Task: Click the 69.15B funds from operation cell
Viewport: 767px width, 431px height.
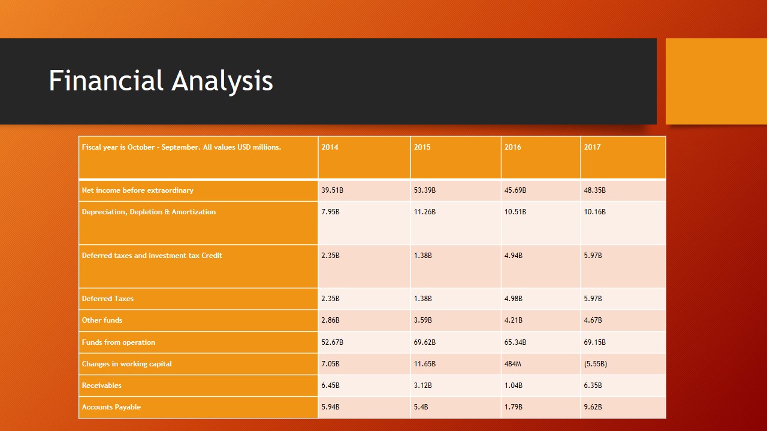Action: [x=594, y=342]
